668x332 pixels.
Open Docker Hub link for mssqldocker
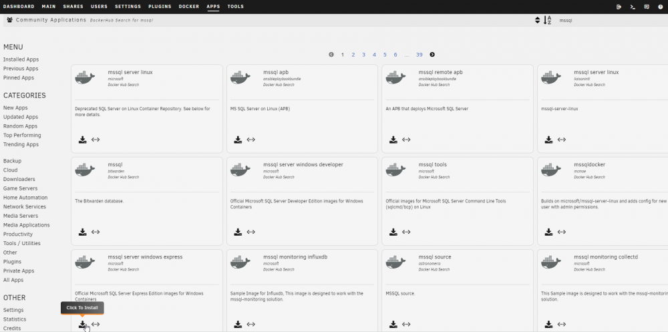(x=562, y=232)
